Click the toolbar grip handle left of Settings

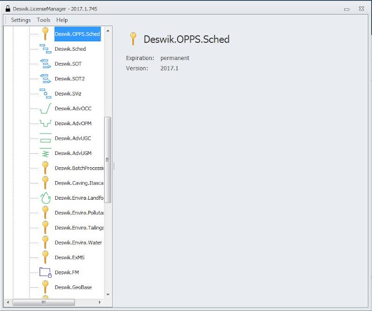6,20
